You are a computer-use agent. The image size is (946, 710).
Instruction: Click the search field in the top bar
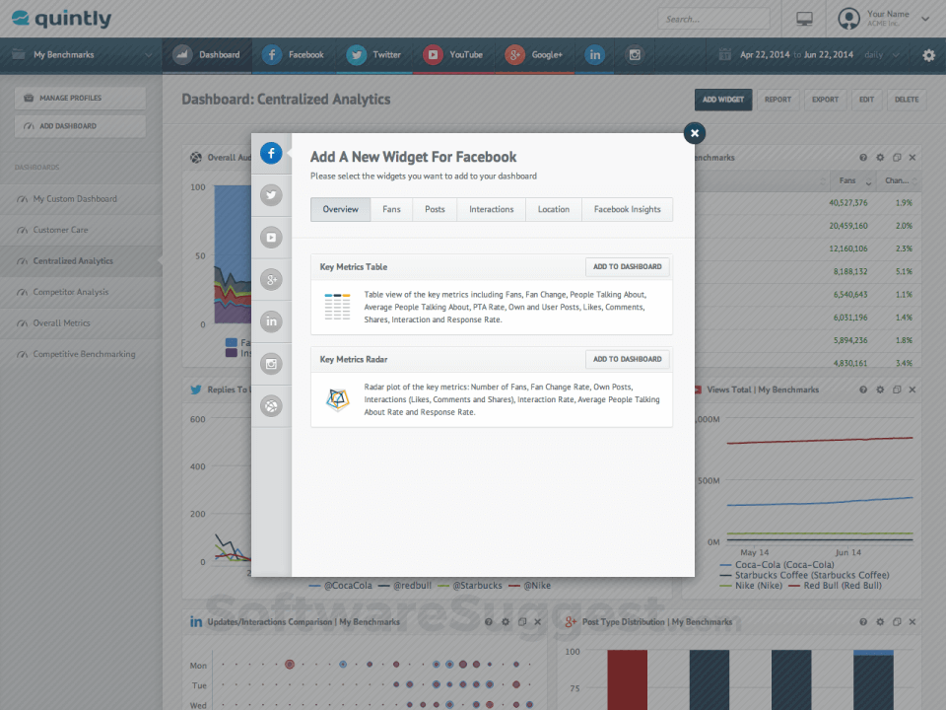coord(714,19)
